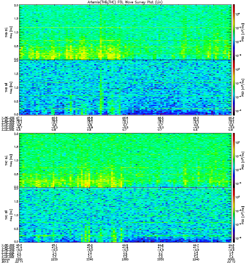The height and width of the screenshot is (264, 247).
Task: Select the THC B-perpendicular freq axis label
Action: (9, 160)
